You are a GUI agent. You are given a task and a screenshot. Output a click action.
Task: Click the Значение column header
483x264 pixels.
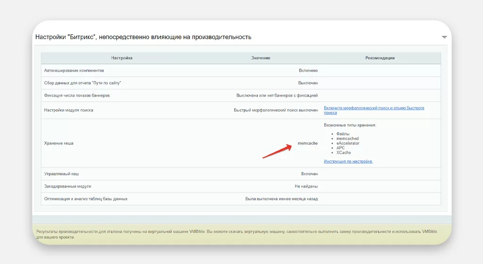pos(260,58)
